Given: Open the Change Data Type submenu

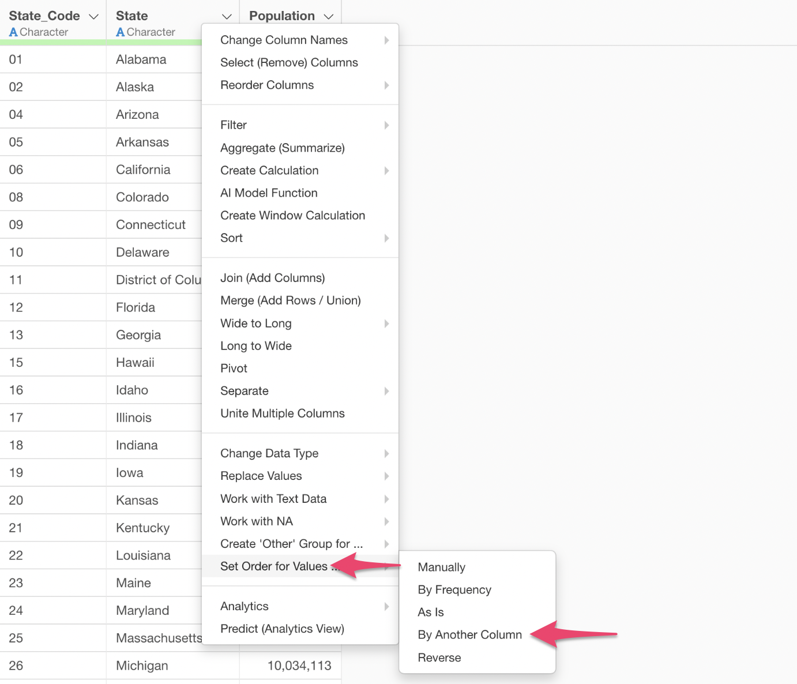Looking at the screenshot, I should click(x=269, y=454).
